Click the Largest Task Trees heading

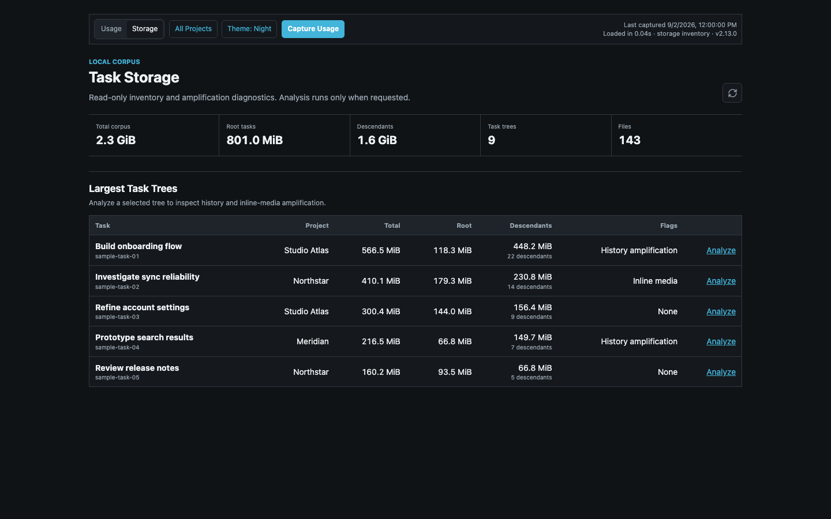[133, 189]
